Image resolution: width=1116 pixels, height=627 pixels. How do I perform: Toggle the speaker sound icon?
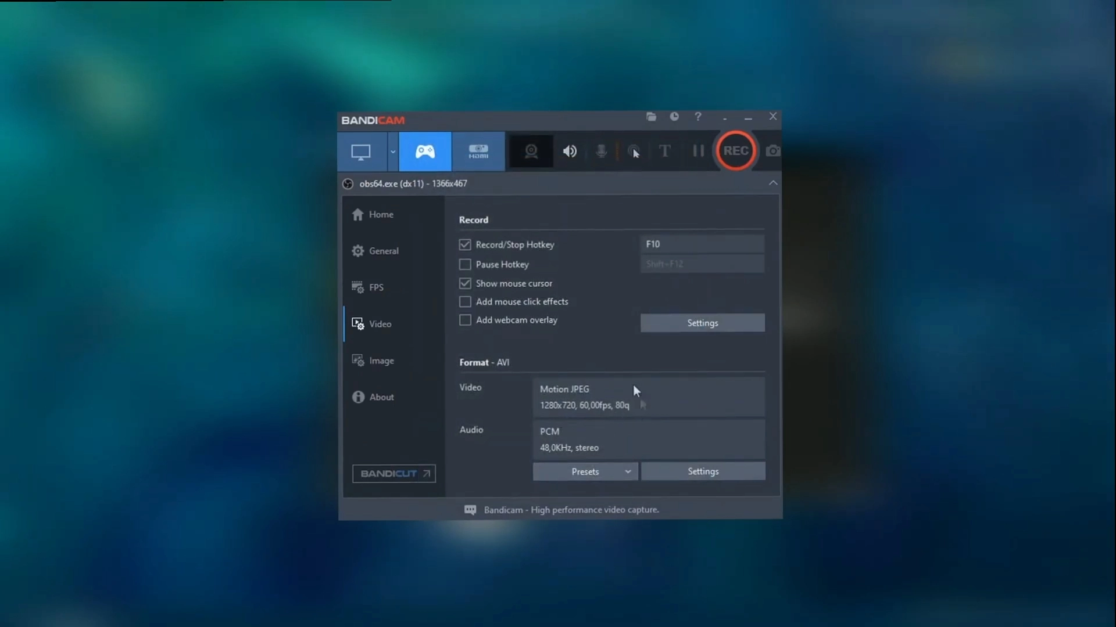coord(570,152)
